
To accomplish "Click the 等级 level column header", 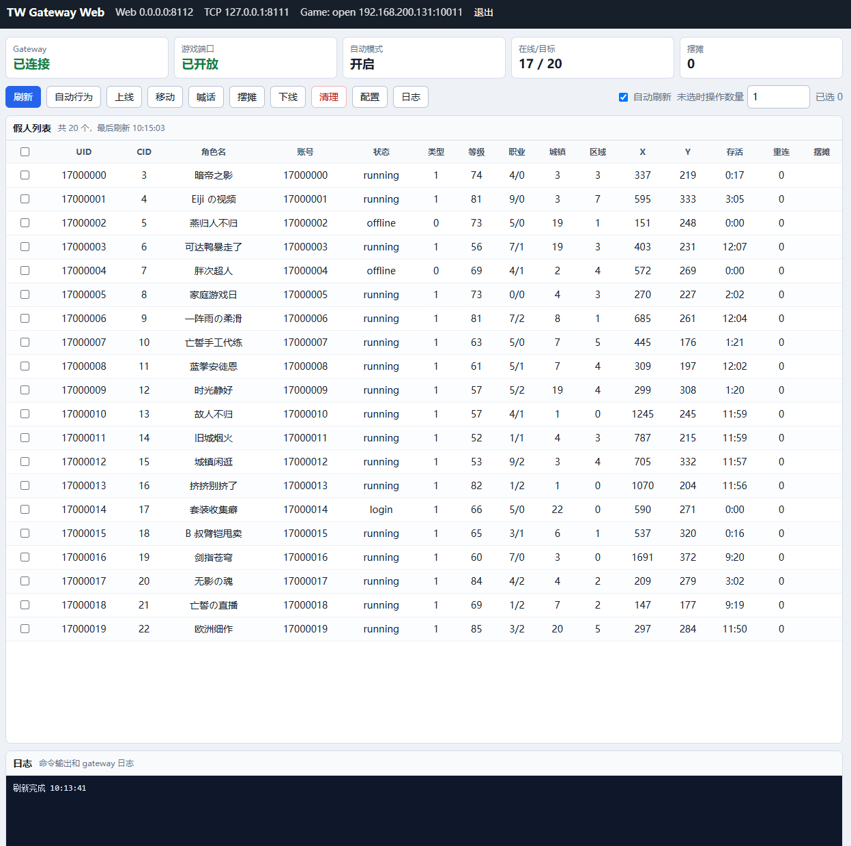I will click(x=476, y=152).
